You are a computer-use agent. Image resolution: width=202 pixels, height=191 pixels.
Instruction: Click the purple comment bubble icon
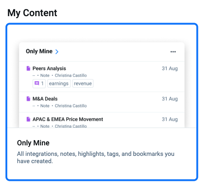tap(37, 83)
